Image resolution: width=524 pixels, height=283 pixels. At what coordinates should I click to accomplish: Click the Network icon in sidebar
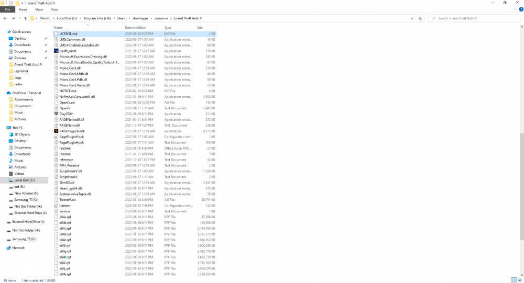click(9, 248)
